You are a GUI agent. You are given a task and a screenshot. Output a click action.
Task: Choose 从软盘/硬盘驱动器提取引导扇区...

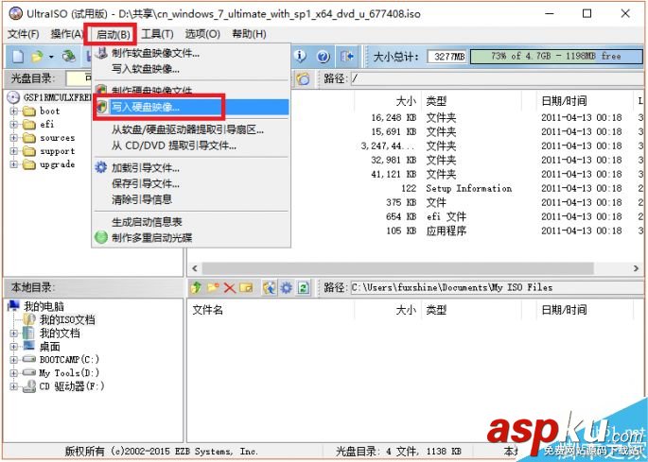[x=191, y=130]
